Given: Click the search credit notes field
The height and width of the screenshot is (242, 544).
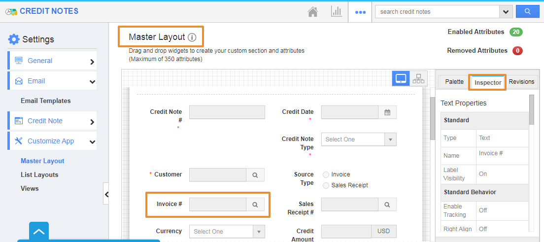Looking at the screenshot, I should pos(437,12).
